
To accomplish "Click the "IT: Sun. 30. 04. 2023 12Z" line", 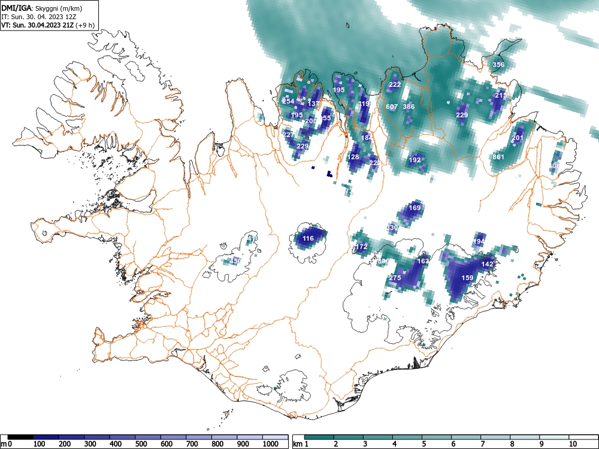I will tap(37, 17).
